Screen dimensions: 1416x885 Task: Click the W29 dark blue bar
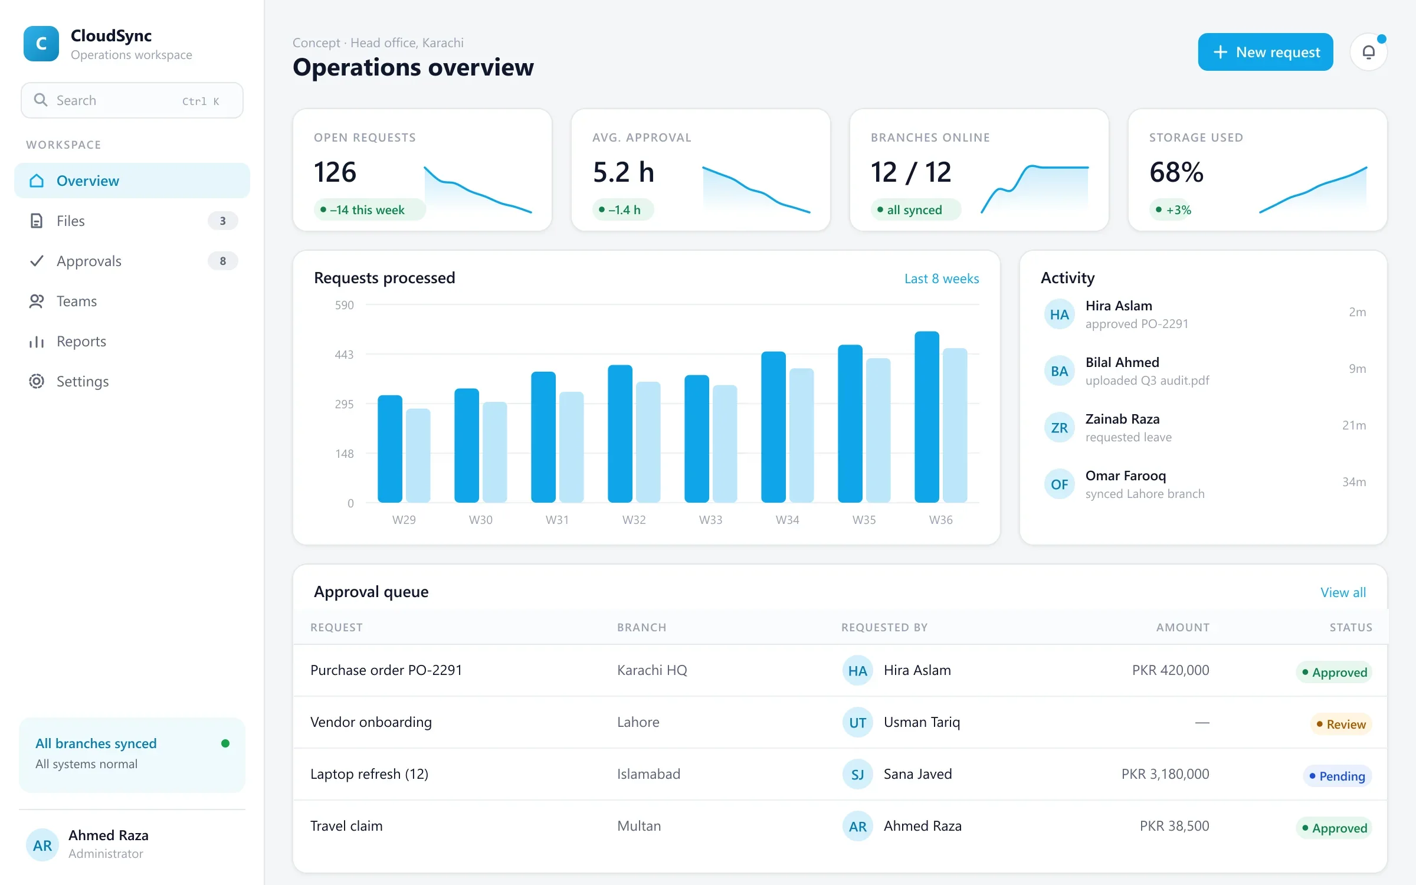[x=389, y=449]
